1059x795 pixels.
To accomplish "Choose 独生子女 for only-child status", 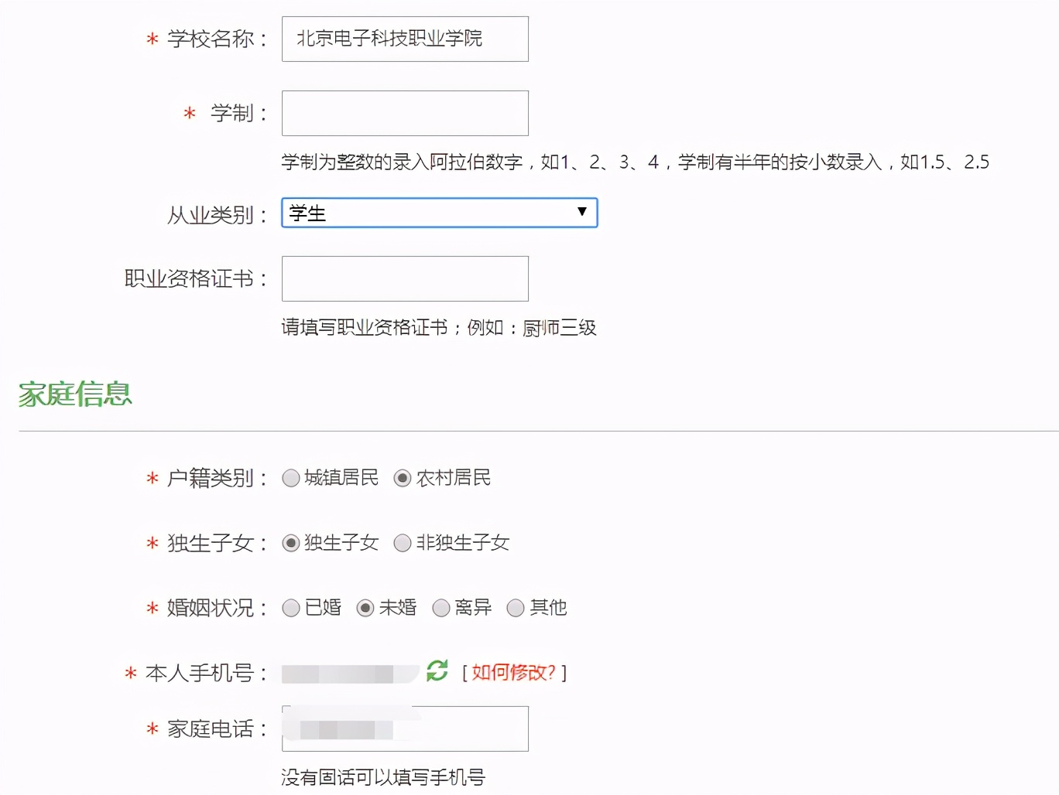I will [291, 543].
